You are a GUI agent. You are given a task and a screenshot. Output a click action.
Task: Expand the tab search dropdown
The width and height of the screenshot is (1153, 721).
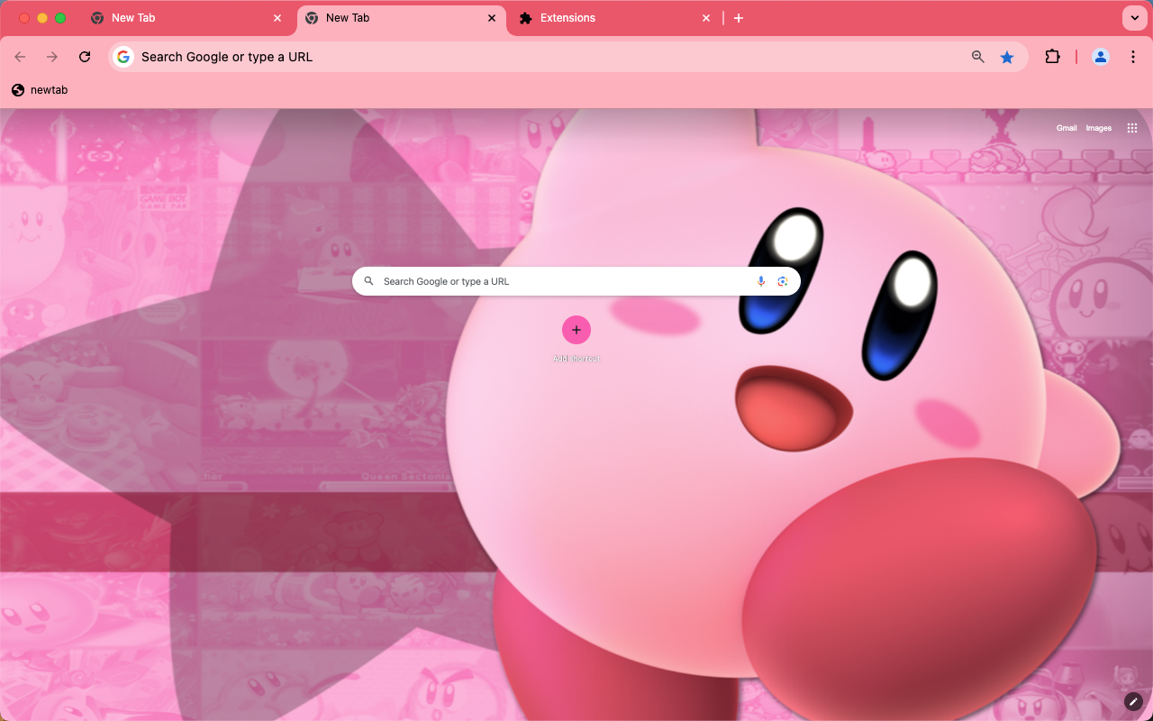pyautogui.click(x=1133, y=18)
